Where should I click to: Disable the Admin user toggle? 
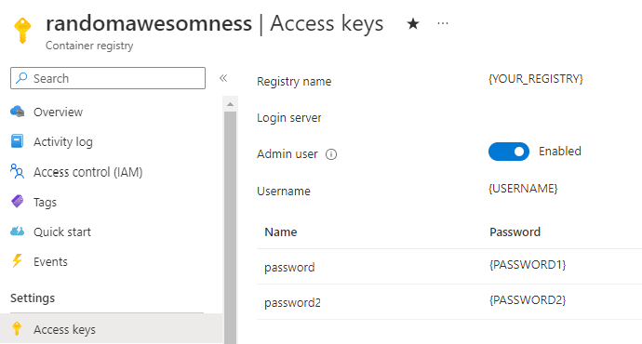509,152
